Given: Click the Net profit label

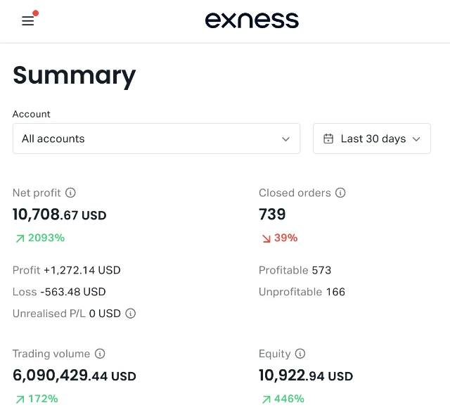Looking at the screenshot, I should 37,193.
